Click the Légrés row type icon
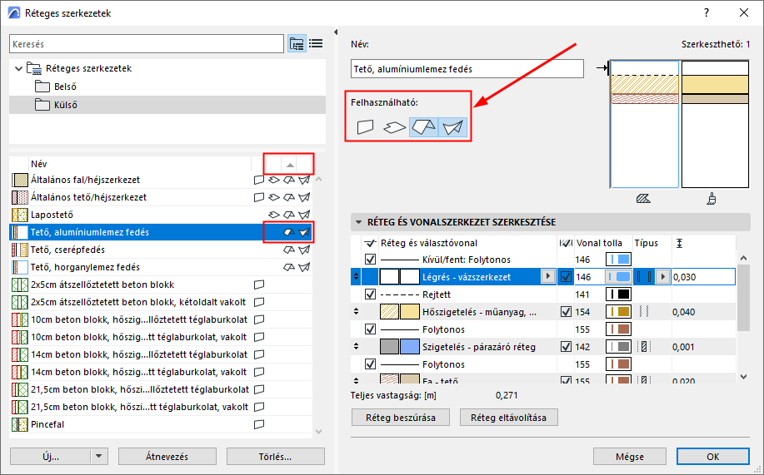 (x=644, y=277)
